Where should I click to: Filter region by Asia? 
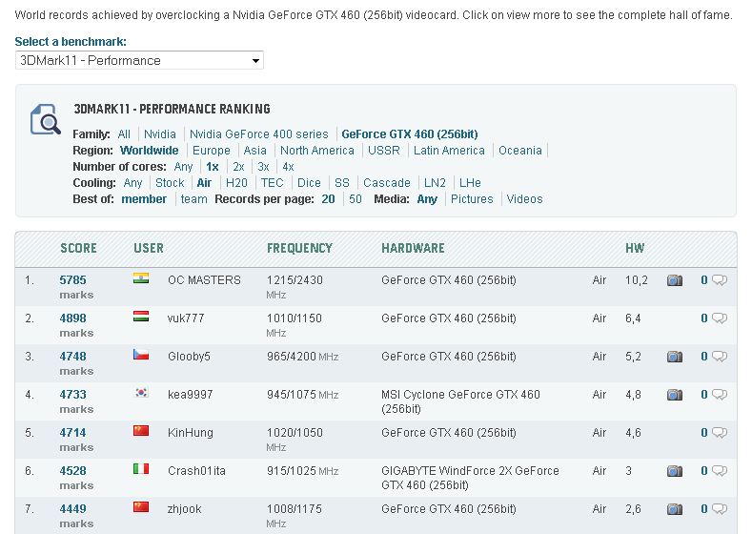(255, 151)
